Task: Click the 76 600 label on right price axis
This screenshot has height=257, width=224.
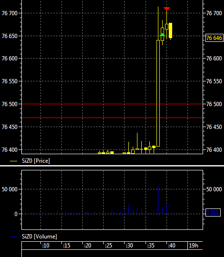Action: coord(214,59)
